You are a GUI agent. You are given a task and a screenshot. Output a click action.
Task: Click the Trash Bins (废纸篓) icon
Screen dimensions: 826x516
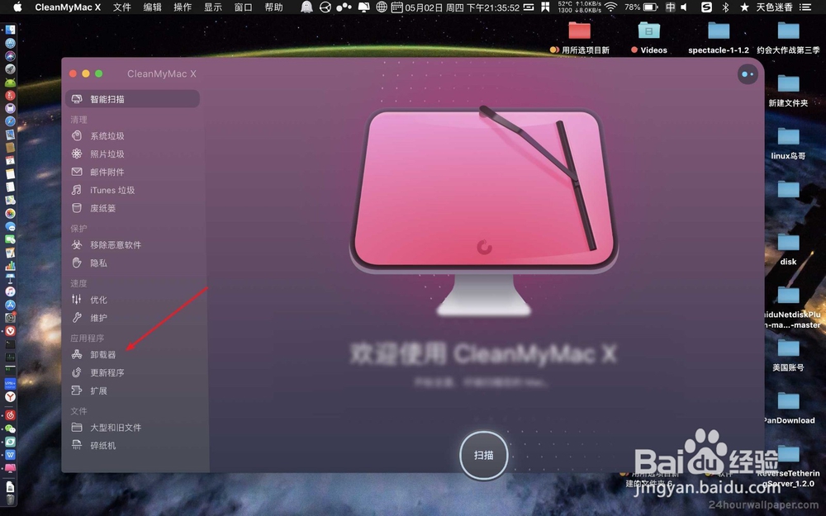coord(77,208)
